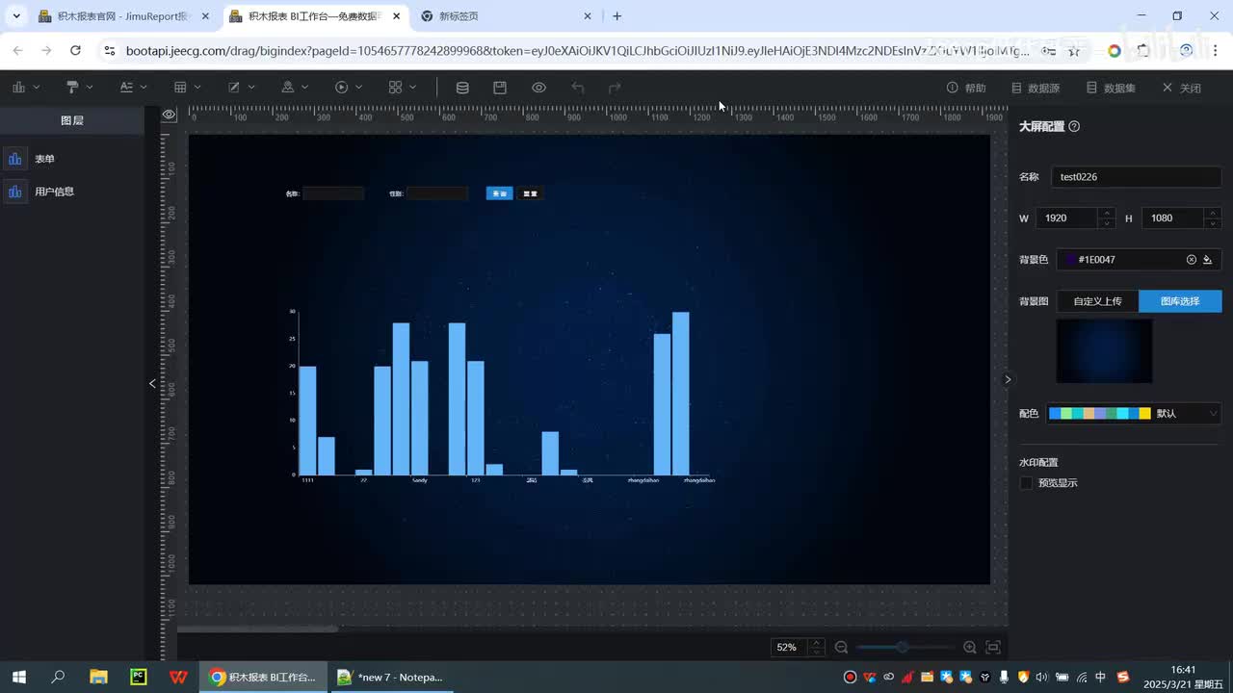Zoom out the canvas

[x=841, y=648]
